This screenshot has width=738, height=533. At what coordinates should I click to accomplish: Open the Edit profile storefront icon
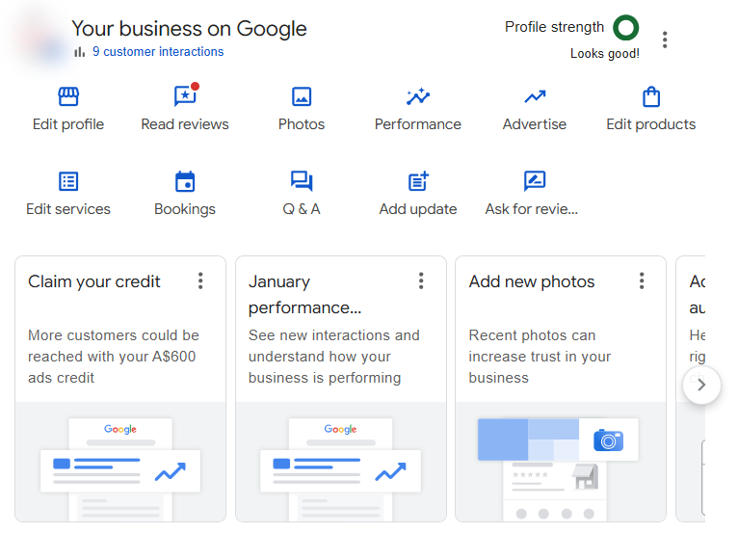(68, 97)
